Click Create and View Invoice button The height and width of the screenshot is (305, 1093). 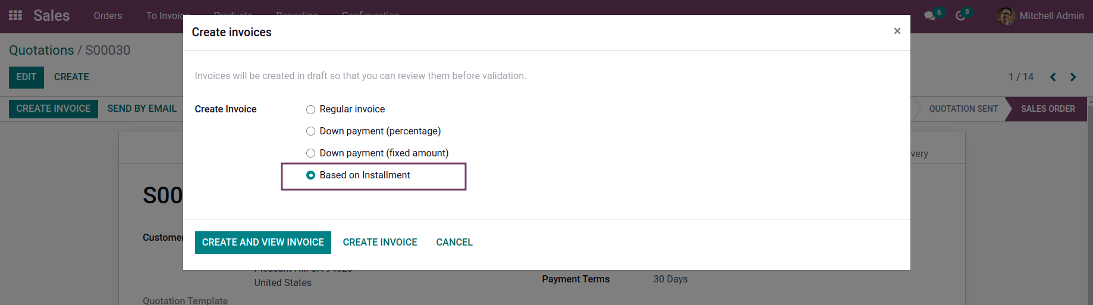(x=263, y=243)
